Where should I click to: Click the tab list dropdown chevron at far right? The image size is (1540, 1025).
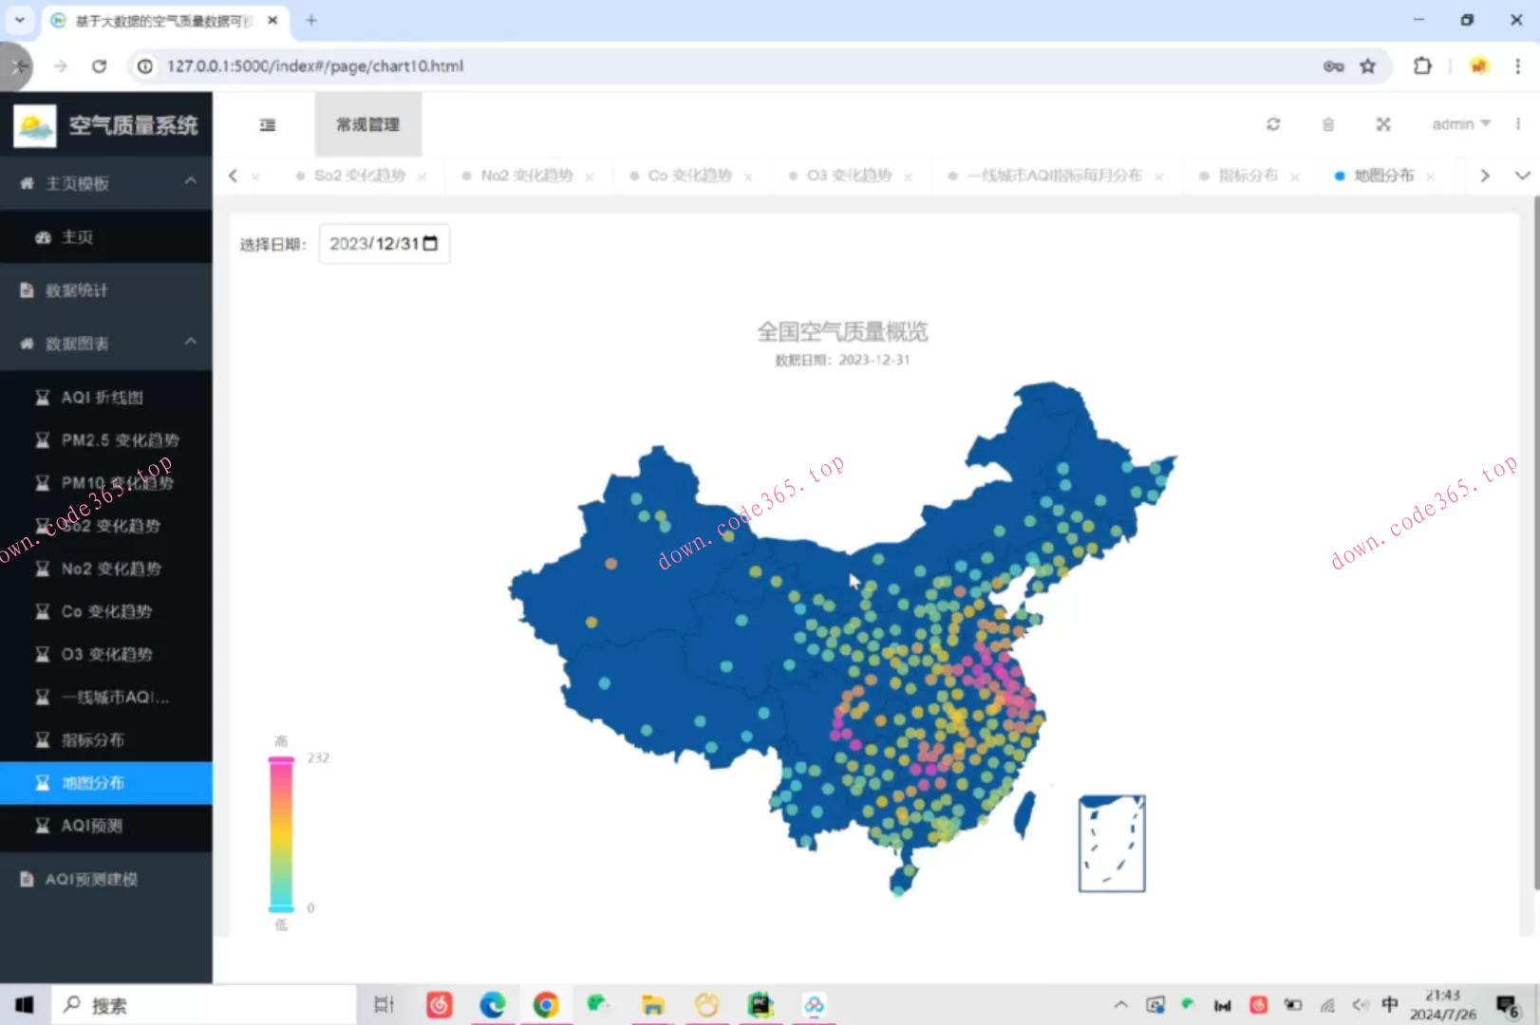coord(1522,176)
